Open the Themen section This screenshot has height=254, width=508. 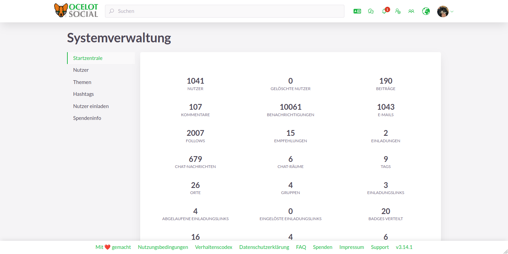pos(82,82)
